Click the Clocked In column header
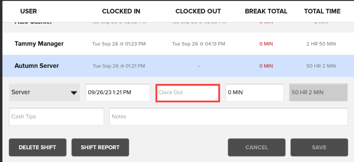Image resolution: width=354 pixels, height=162 pixels. [121, 11]
